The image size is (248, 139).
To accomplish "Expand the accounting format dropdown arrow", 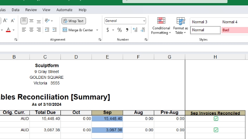I will point(113,30).
